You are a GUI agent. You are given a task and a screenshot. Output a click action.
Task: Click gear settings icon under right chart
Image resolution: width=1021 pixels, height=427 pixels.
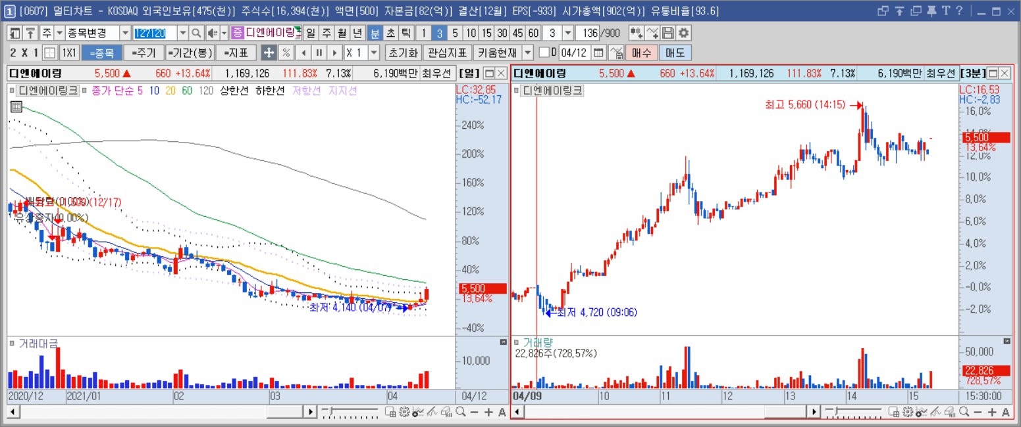pyautogui.click(x=907, y=412)
